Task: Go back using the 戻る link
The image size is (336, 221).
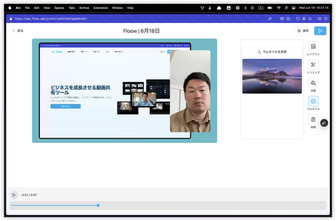Action: 18,31
